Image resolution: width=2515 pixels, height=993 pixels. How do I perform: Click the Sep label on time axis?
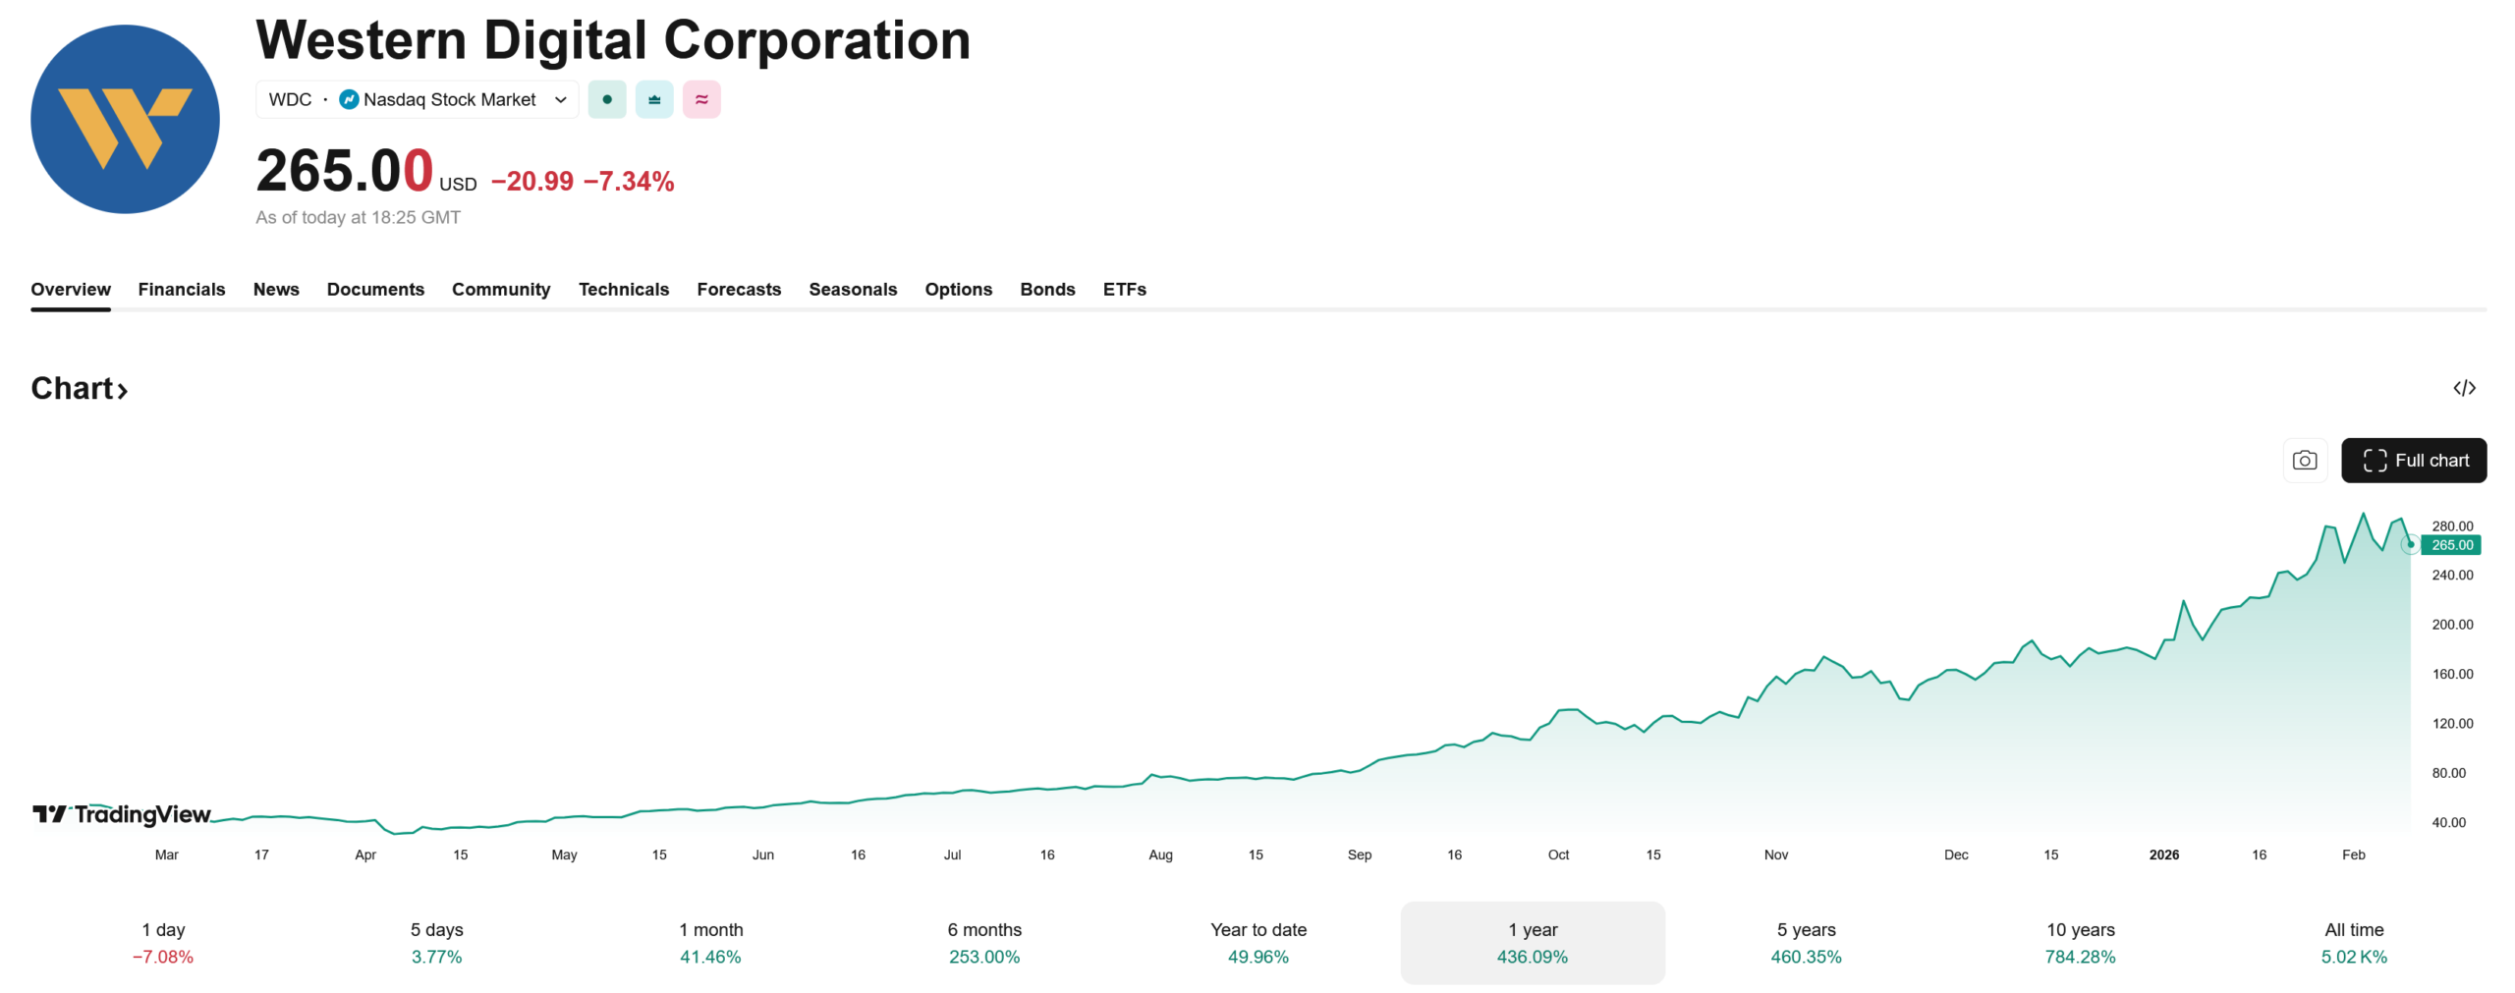pyautogui.click(x=1360, y=855)
